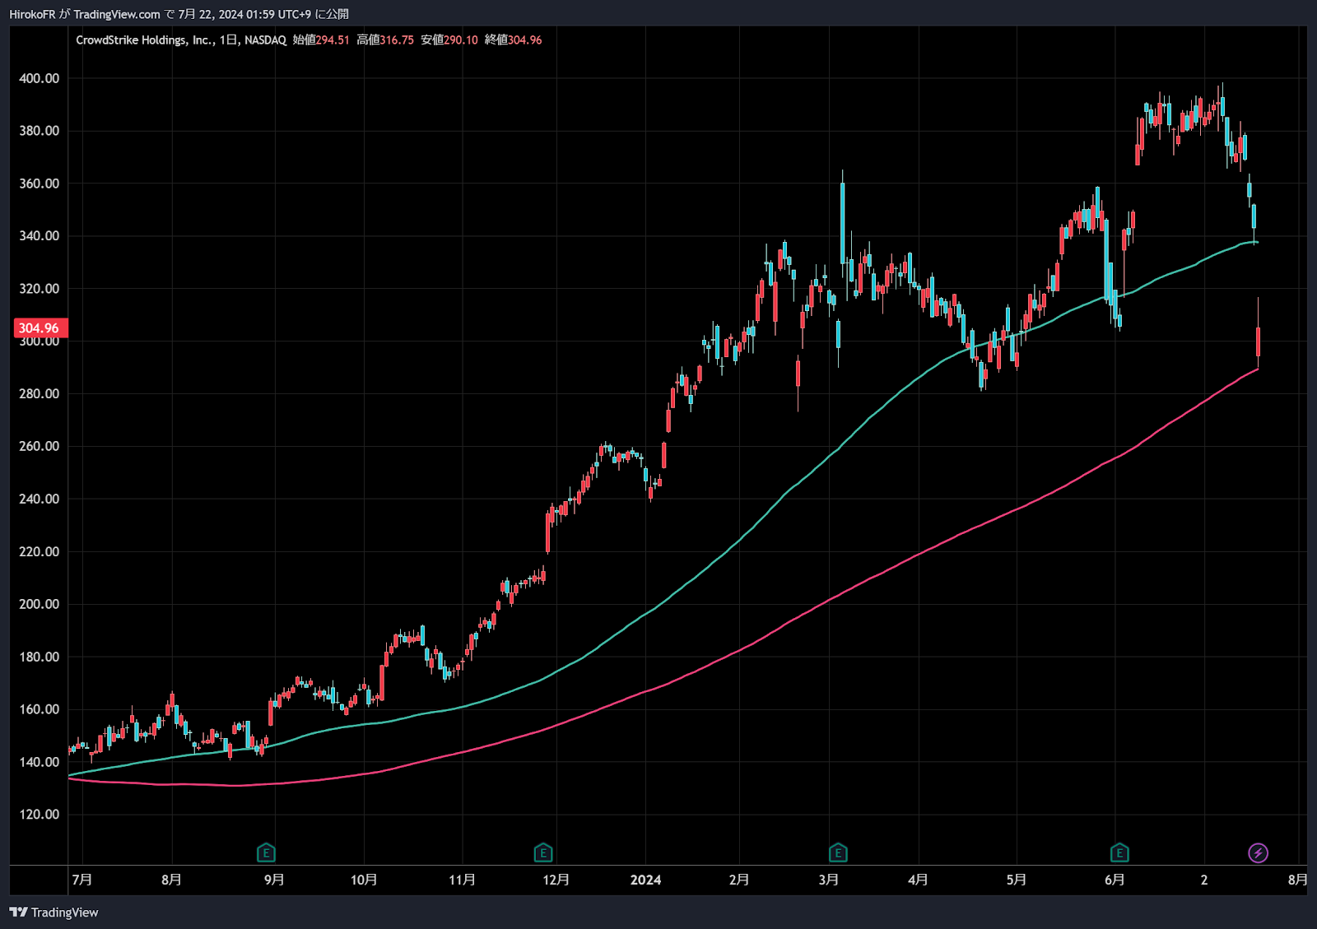Click the 120.00 price axis label

40,815
